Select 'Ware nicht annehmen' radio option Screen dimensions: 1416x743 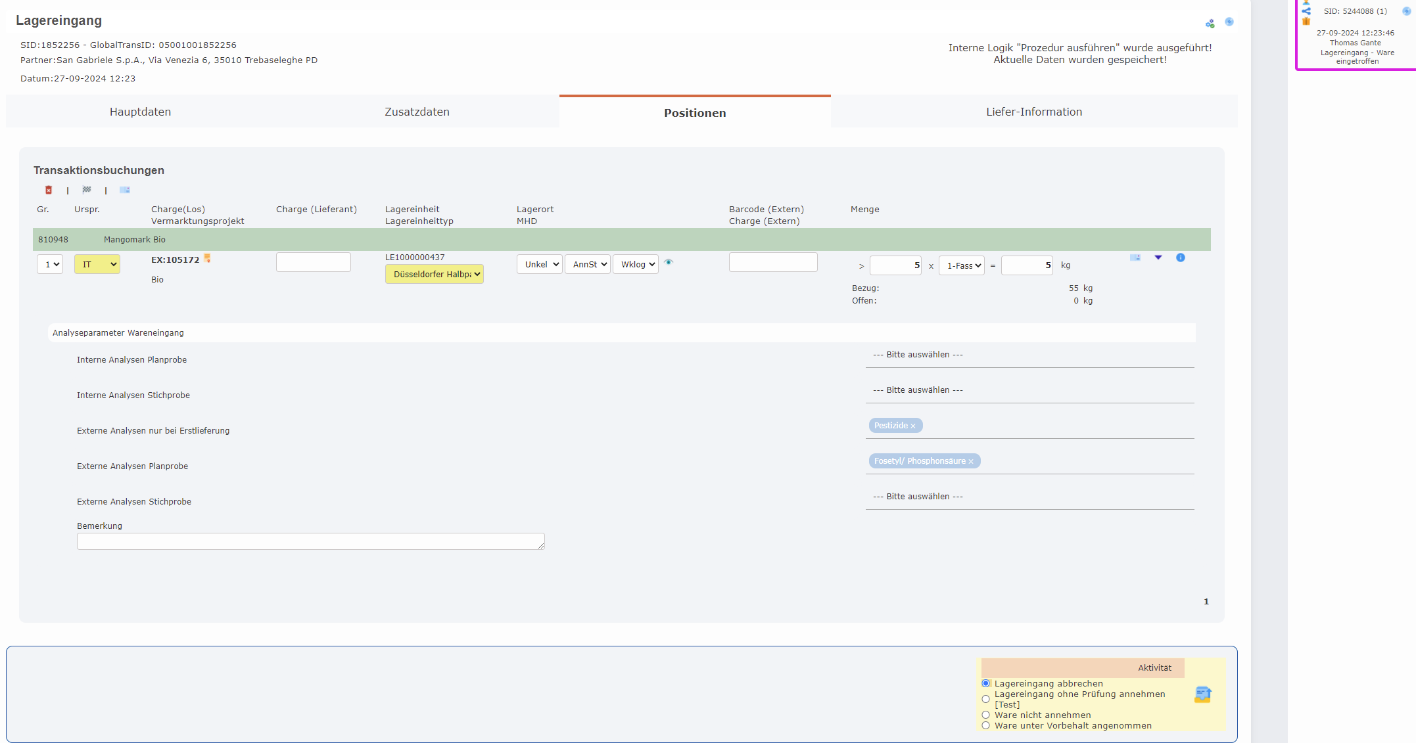[985, 715]
